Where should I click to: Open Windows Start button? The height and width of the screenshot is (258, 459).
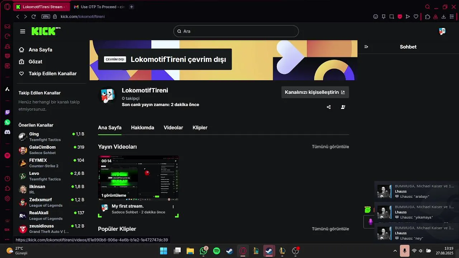point(164,251)
